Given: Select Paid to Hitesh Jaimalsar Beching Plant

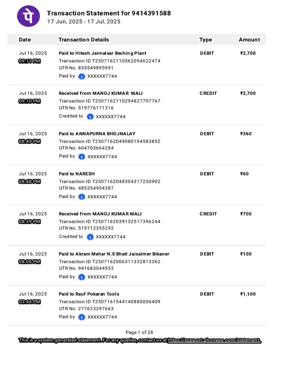Looking at the screenshot, I should point(102,53).
